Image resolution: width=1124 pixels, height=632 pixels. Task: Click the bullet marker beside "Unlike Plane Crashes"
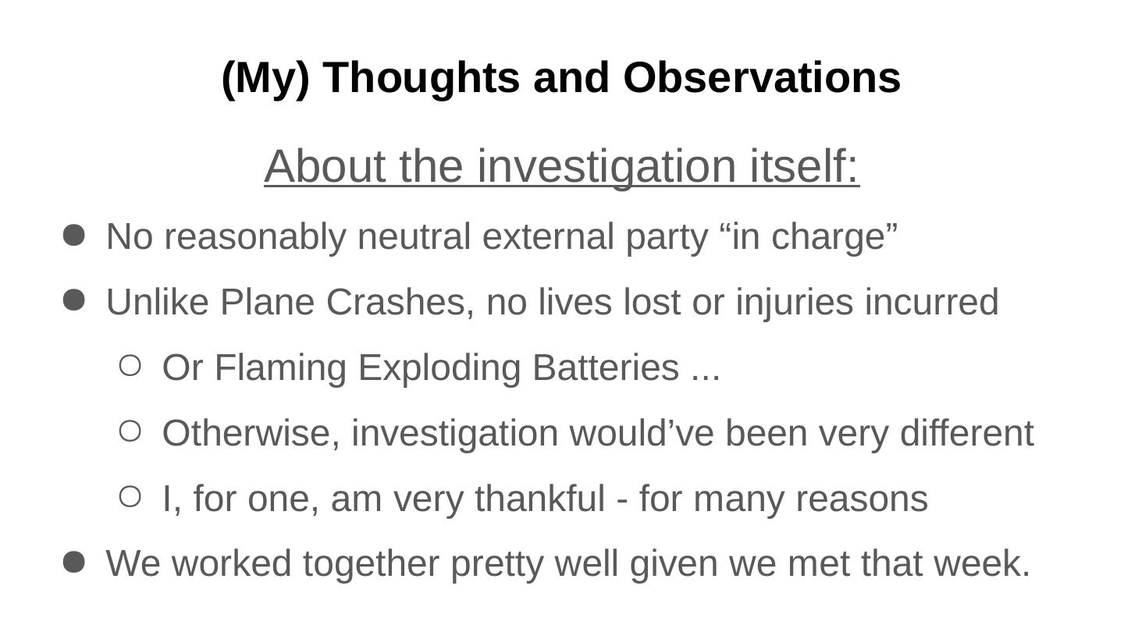(73, 301)
